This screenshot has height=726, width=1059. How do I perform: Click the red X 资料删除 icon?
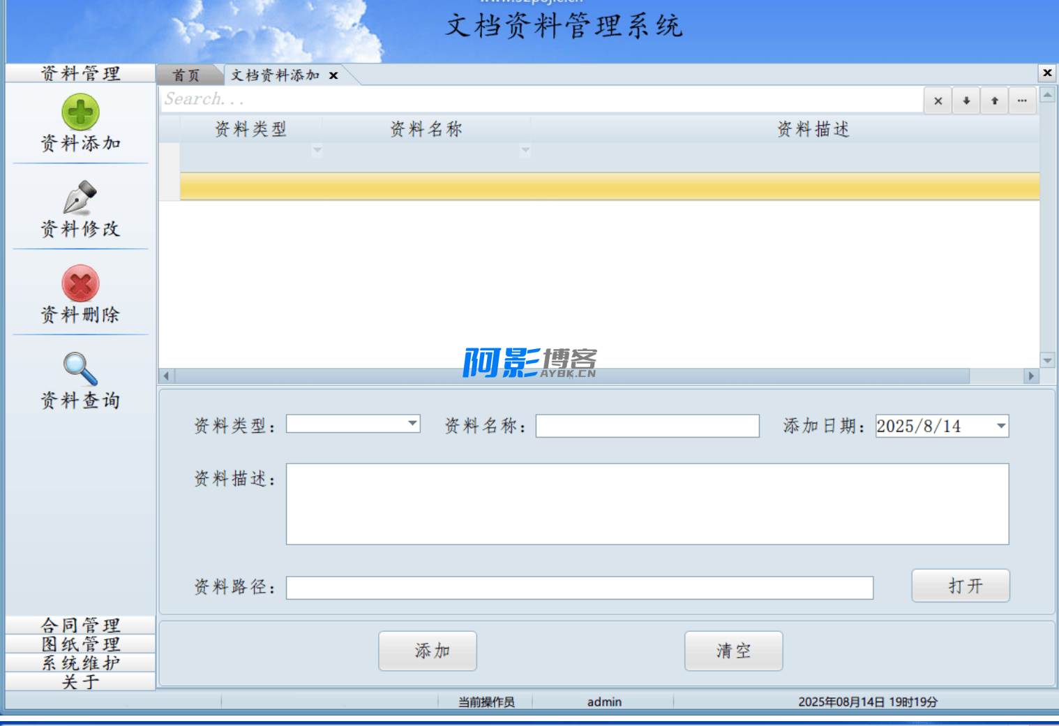(x=80, y=283)
